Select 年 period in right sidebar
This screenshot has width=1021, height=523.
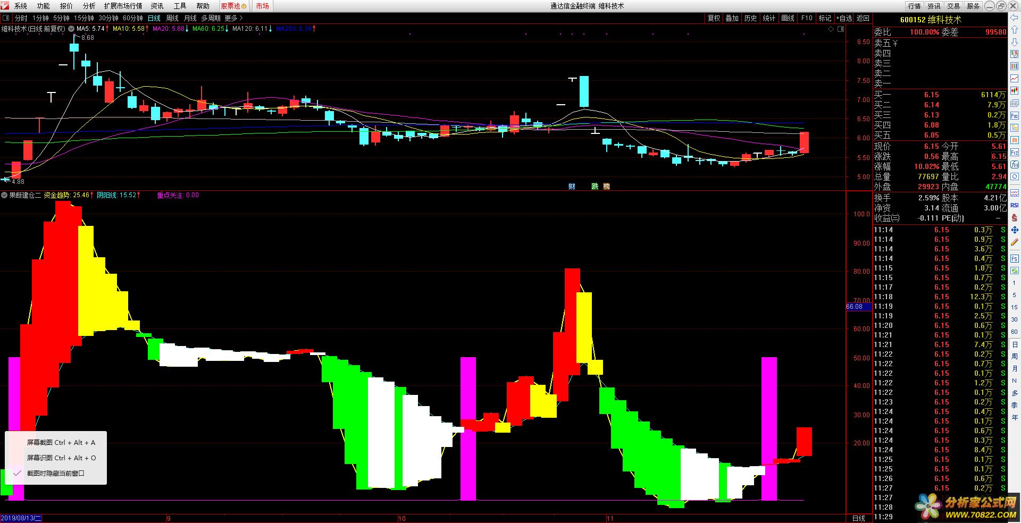(x=1015, y=417)
